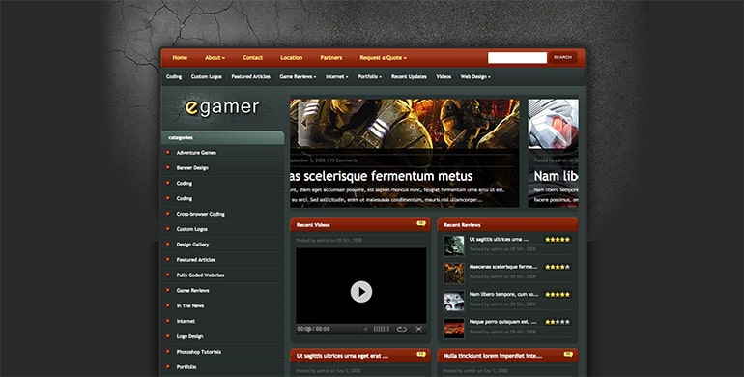Screen dimensions: 744x377
Task: Click the categories sidebar heading
Action: (x=181, y=137)
